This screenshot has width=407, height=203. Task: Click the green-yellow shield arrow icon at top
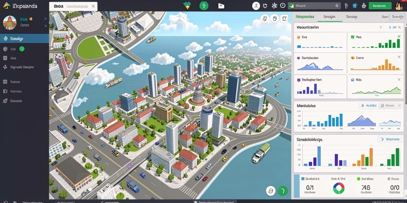point(187,6)
